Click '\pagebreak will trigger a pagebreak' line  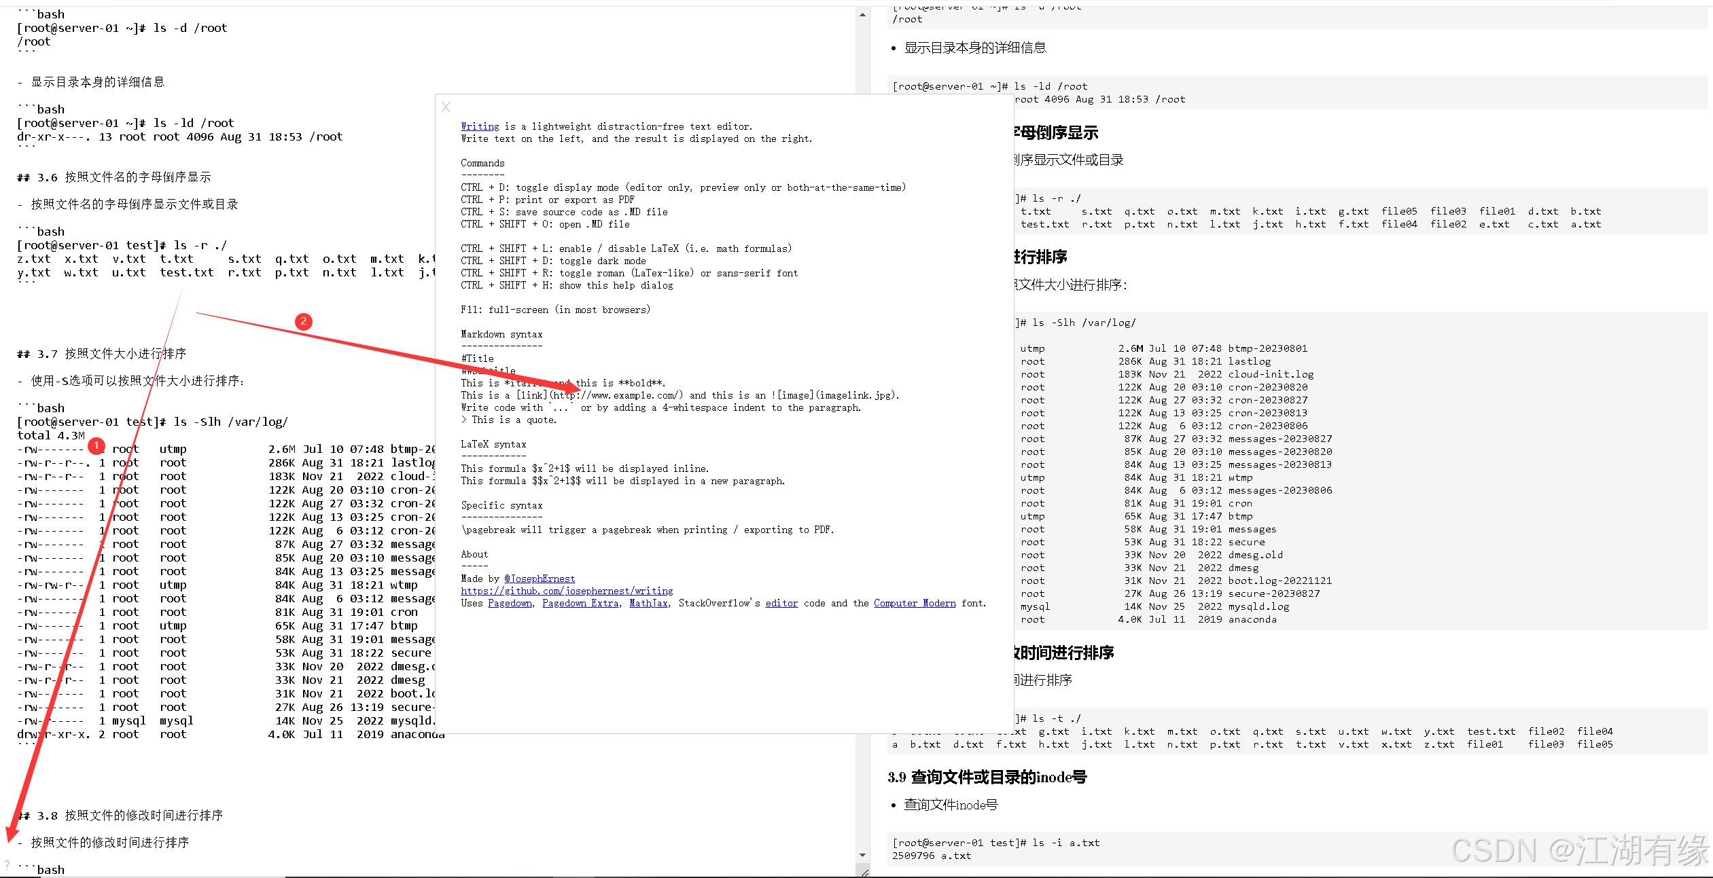click(647, 530)
